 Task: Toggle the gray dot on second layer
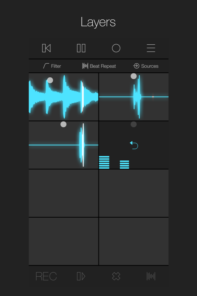[x=134, y=76]
